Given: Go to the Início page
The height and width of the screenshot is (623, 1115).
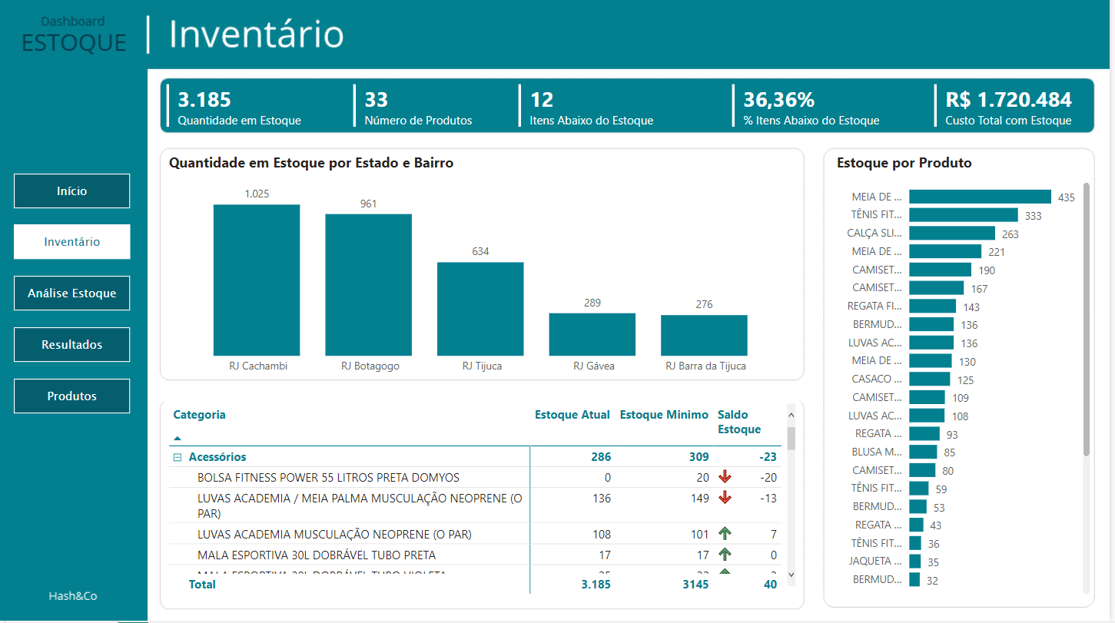Looking at the screenshot, I should click(71, 191).
